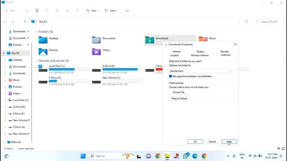The image size is (287, 161).
Task: Open Microsoft Edge from the taskbar
Action: pyautogui.click(x=195, y=156)
